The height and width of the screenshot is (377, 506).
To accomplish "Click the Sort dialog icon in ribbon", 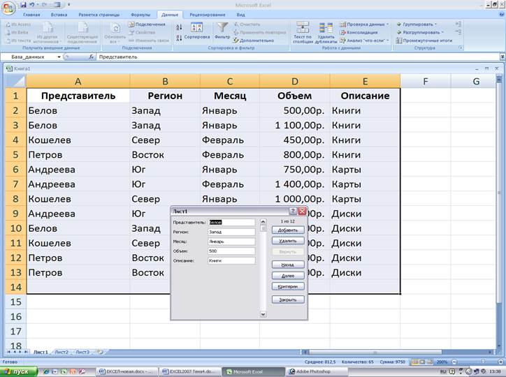I will coord(196,29).
